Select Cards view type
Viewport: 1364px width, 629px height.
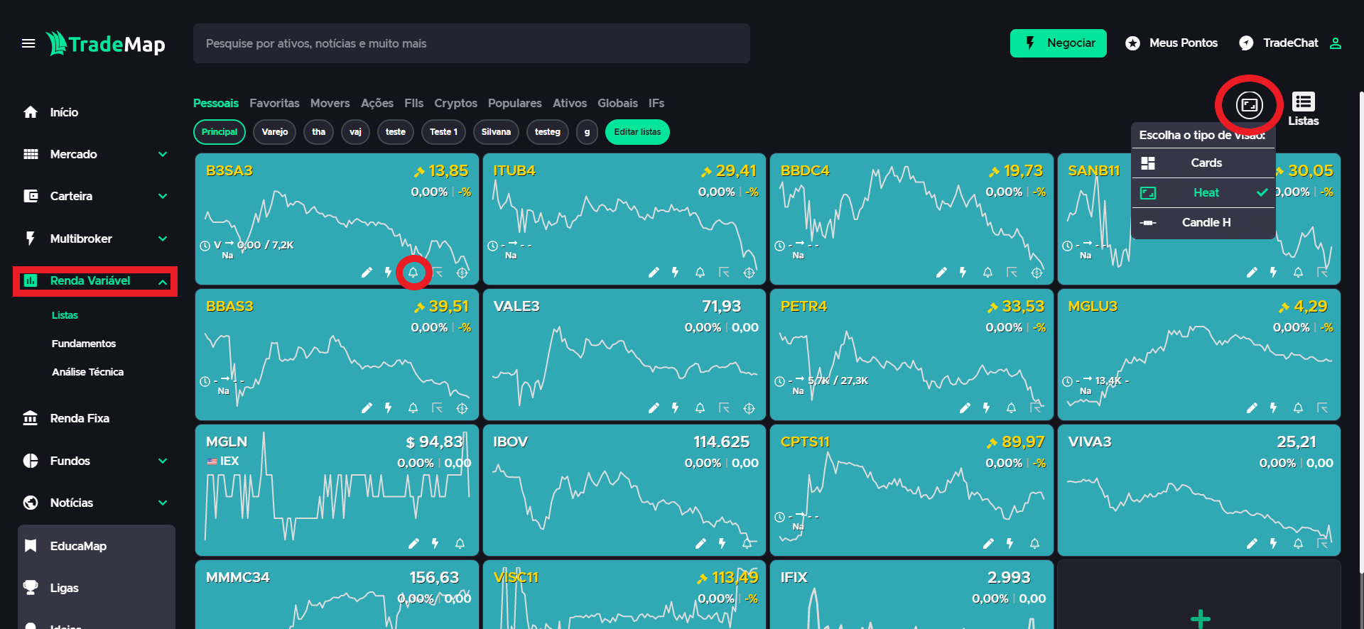[x=1203, y=163]
